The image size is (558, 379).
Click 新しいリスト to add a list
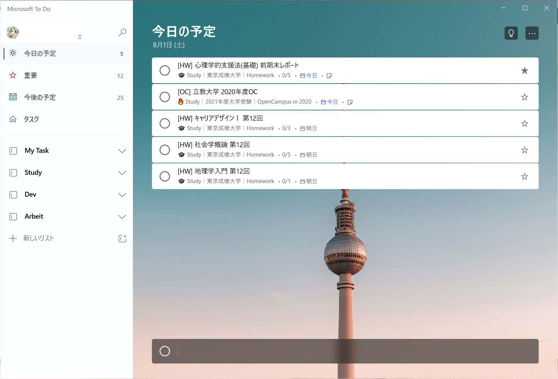tap(38, 238)
